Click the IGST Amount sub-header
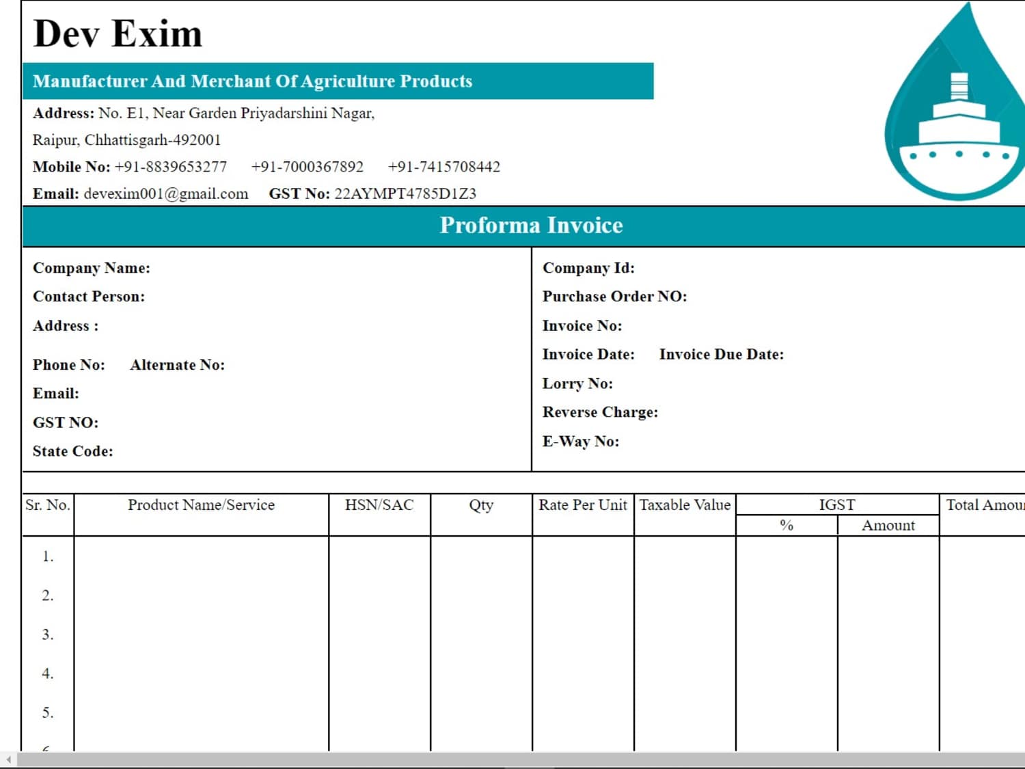Image resolution: width=1025 pixels, height=769 pixels. tap(888, 526)
